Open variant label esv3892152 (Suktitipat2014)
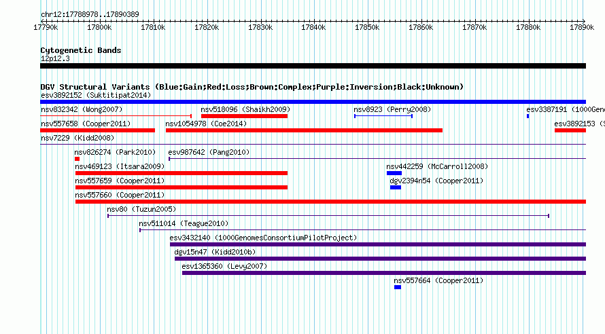Screen dimensions: 605x334 point(96,95)
